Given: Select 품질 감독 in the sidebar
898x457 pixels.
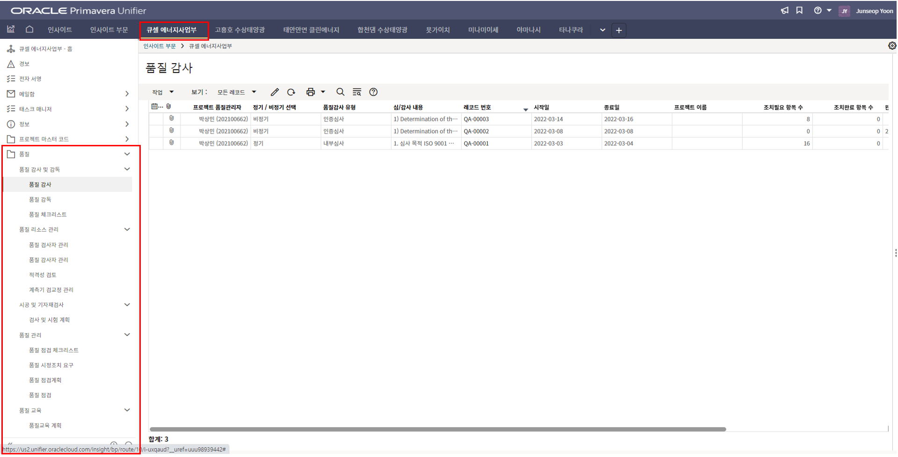Looking at the screenshot, I should (40, 200).
